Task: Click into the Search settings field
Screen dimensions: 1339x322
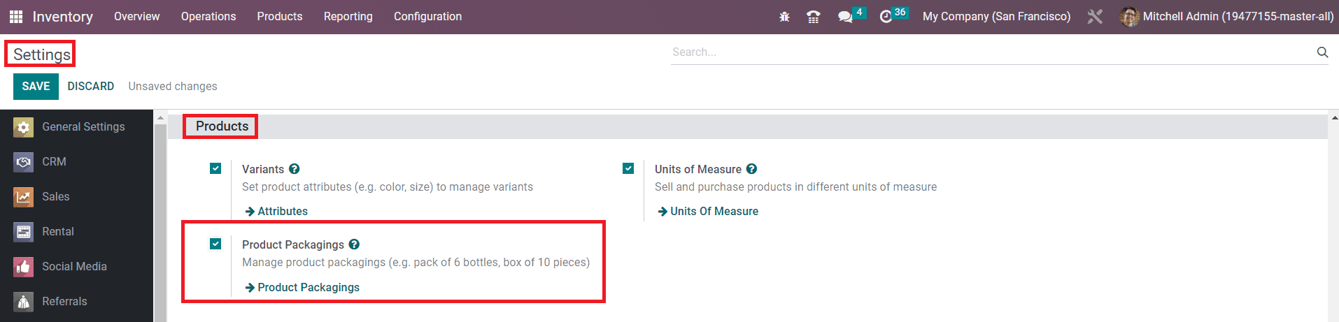Action: click(979, 52)
